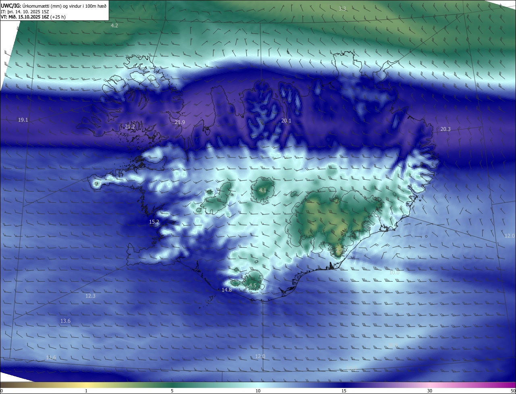Click the title text 'Úrkomumætti (mm) og vindur í 100m hæð'
Viewport: 516px width, 394px height.
(64, 6)
